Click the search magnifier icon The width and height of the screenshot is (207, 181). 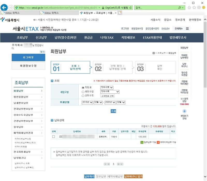(179, 8)
